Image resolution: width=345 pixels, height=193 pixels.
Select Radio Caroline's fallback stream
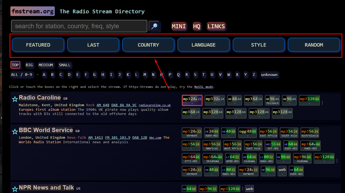click(272, 100)
